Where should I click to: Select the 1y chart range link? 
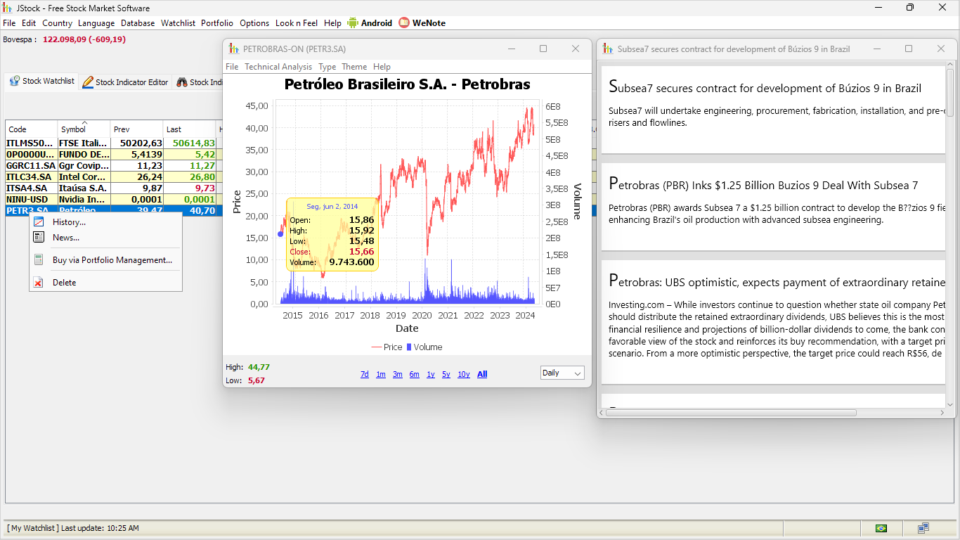431,375
